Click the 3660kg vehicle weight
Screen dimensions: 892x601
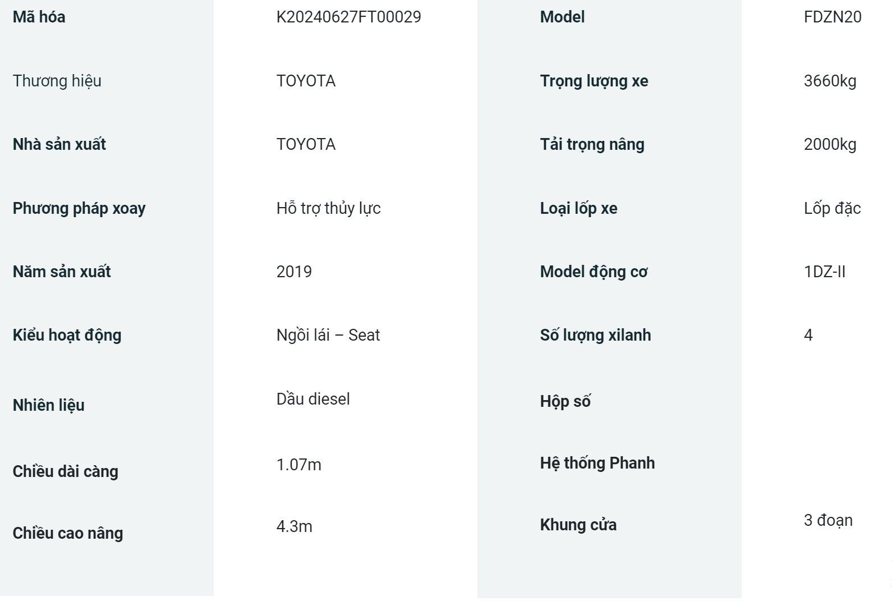(830, 81)
